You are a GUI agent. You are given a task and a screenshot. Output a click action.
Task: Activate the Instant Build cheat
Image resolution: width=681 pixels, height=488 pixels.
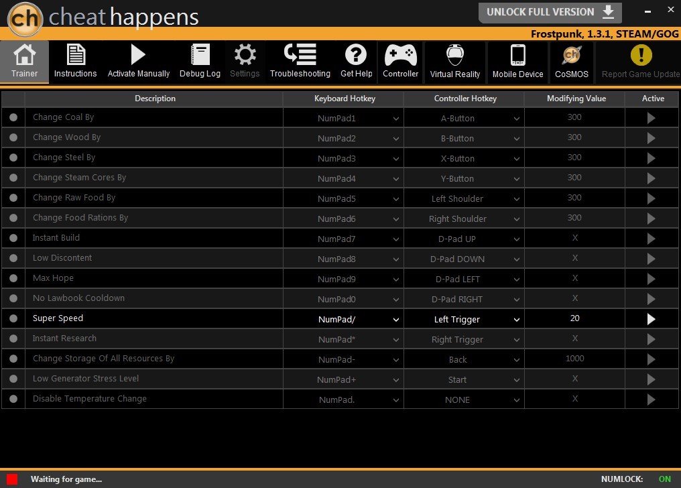[x=651, y=239]
